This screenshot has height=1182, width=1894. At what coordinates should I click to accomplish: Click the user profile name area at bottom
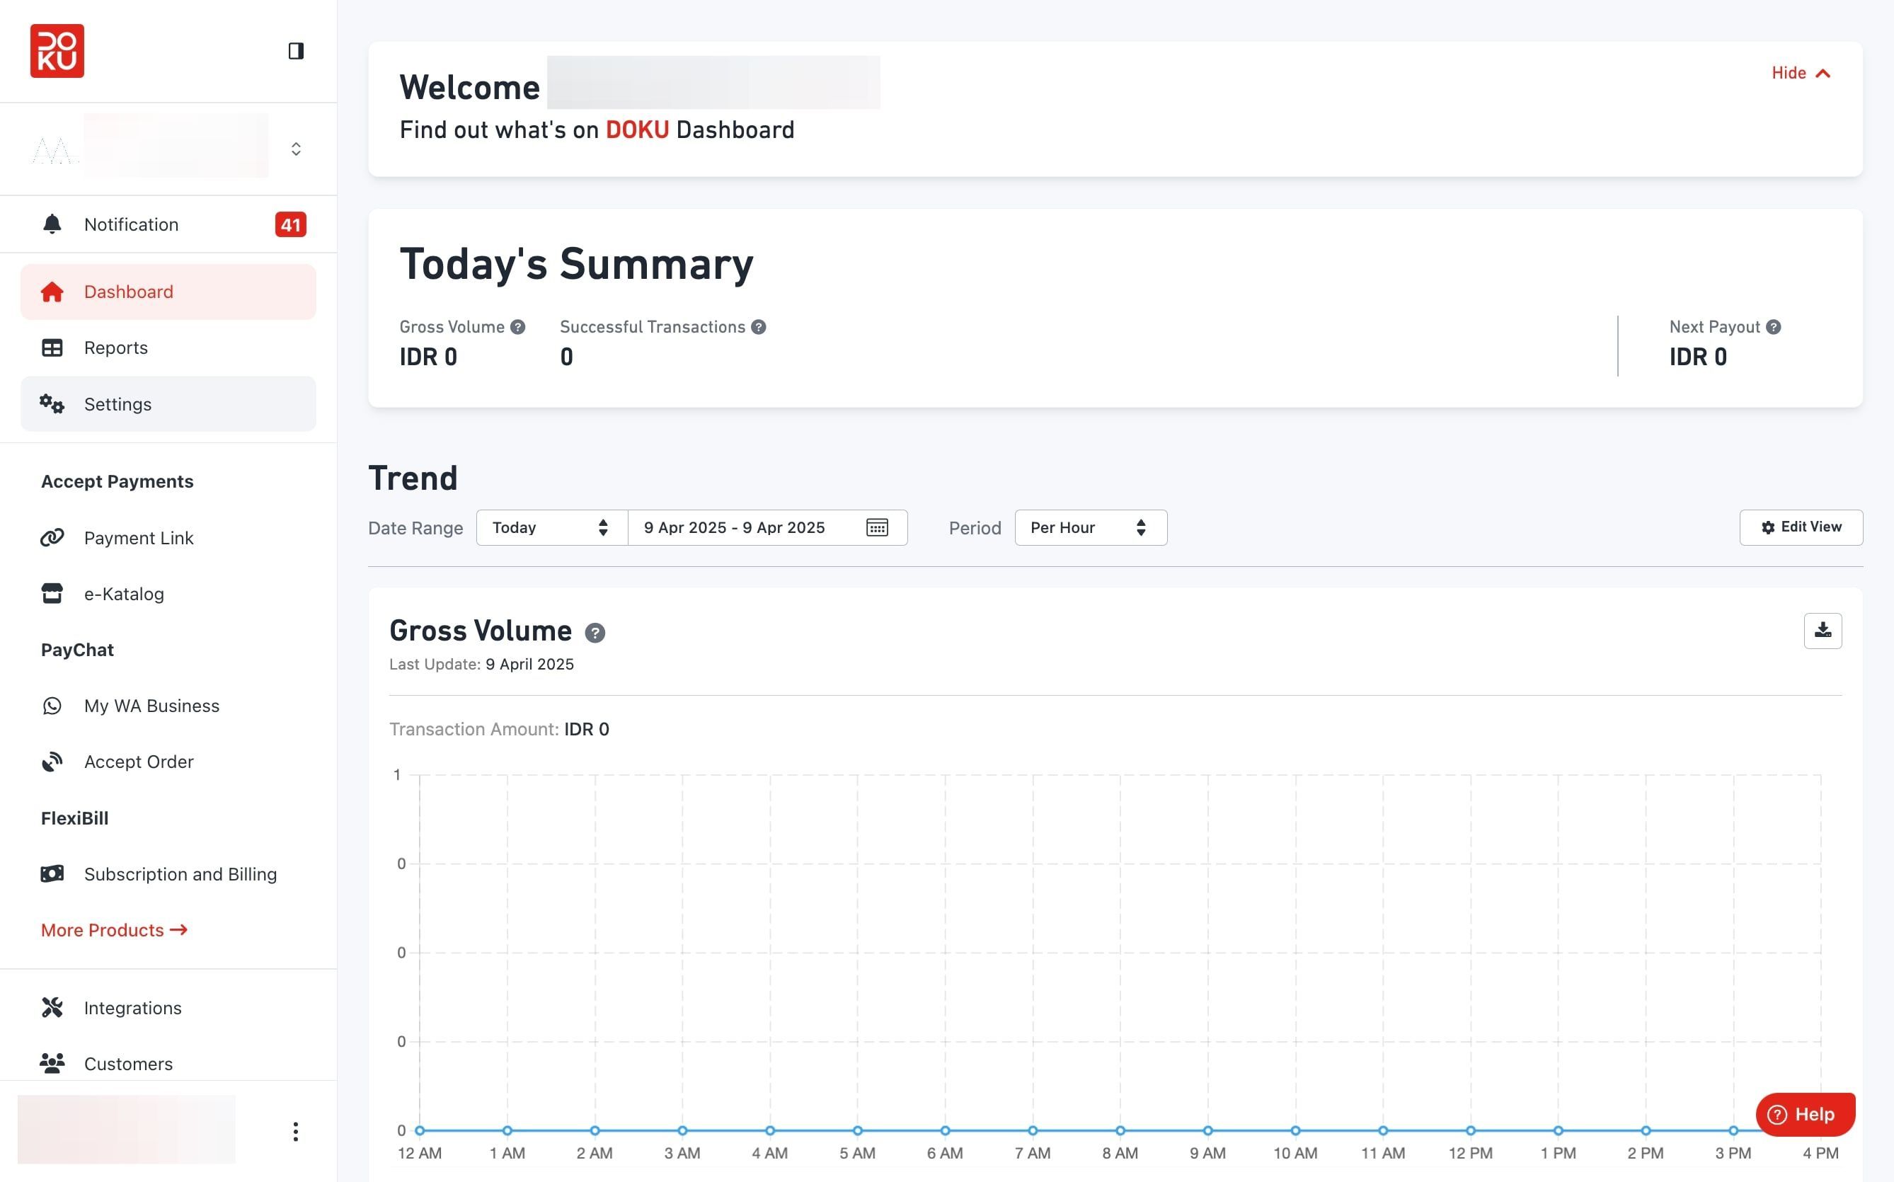point(126,1130)
